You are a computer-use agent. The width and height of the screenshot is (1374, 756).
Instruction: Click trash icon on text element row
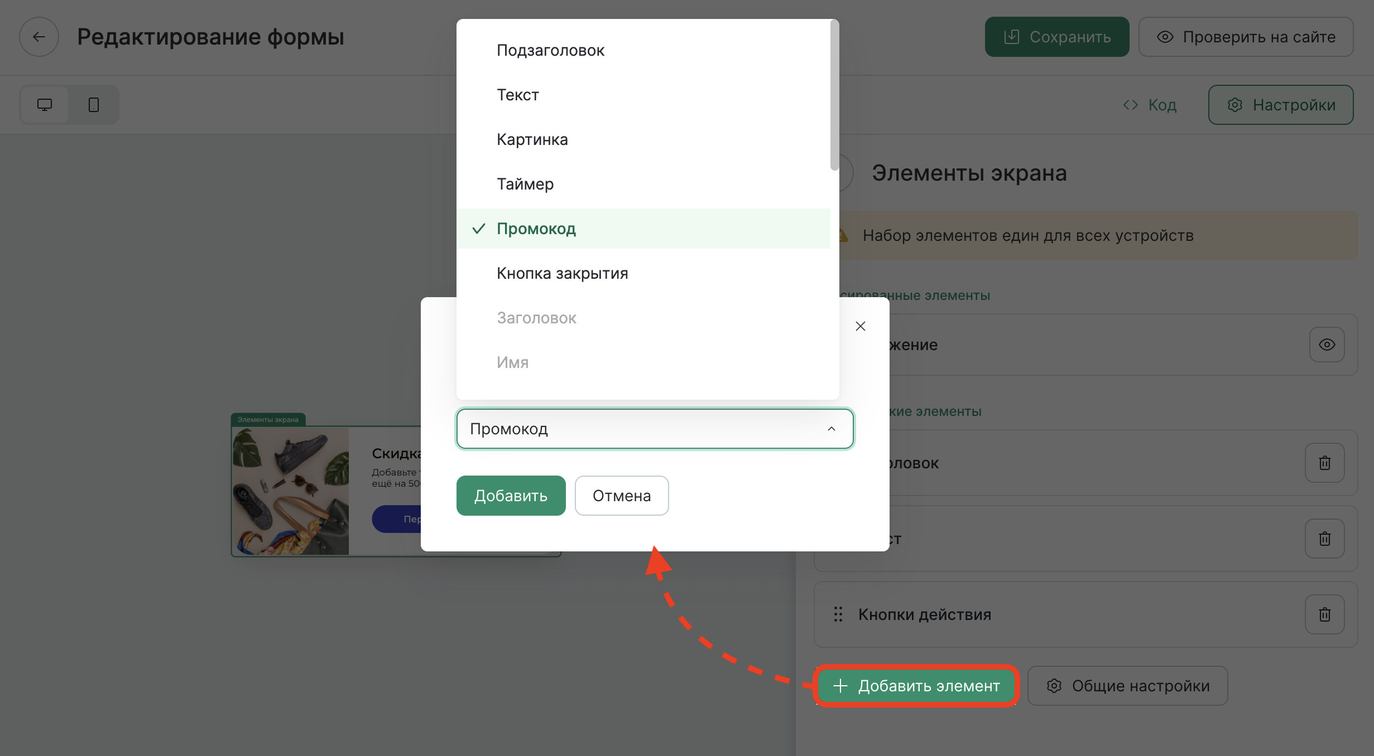[x=1324, y=539]
